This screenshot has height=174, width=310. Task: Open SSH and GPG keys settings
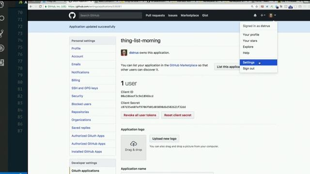pyautogui.click(x=85, y=88)
